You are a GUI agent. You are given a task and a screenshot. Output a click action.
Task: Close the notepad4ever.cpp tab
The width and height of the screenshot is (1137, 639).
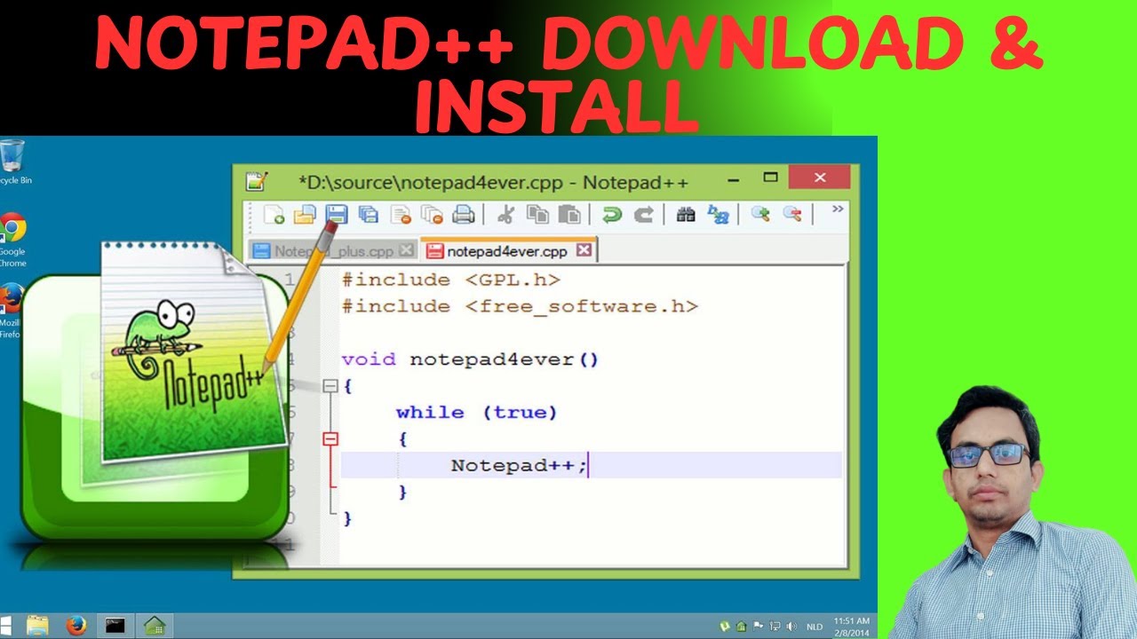pyautogui.click(x=584, y=250)
